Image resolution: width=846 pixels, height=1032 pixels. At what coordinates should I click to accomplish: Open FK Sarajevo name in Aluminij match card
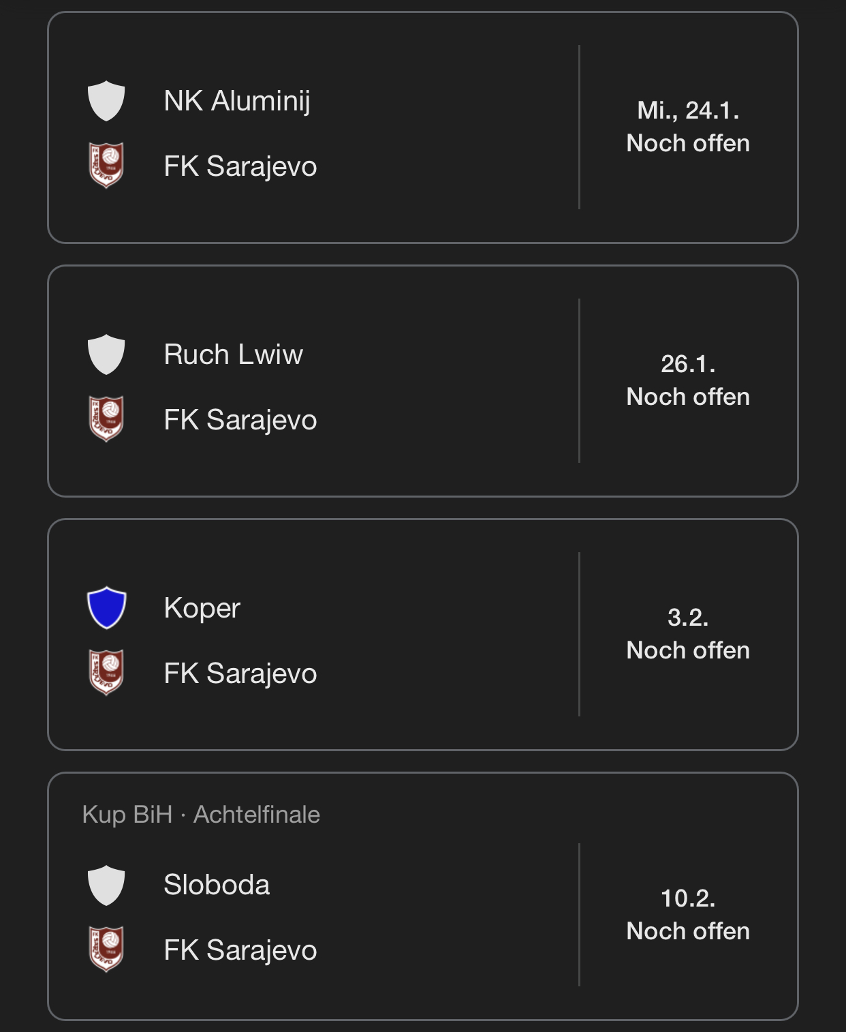pos(240,166)
